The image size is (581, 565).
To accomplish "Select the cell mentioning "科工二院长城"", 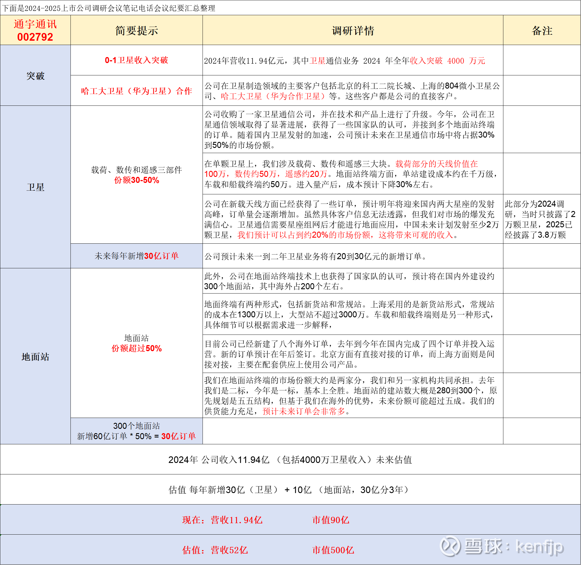I will (353, 91).
